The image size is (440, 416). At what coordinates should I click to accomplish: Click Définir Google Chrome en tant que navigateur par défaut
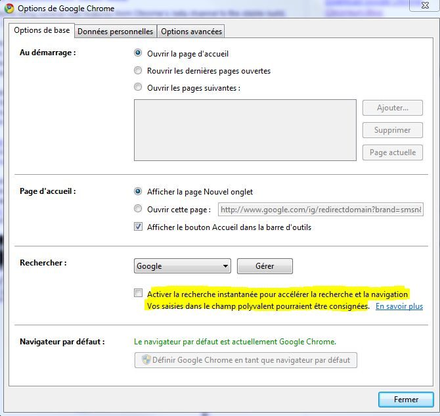(246, 360)
